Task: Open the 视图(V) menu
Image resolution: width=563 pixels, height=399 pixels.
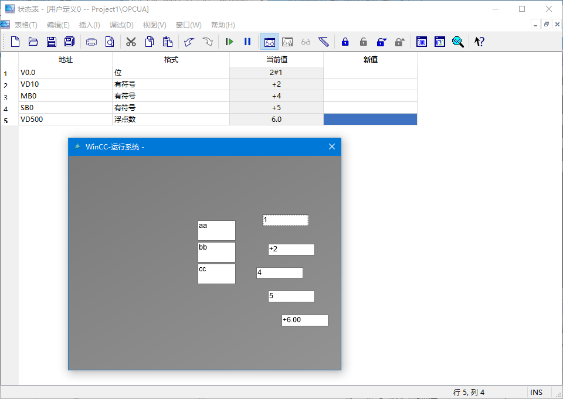Action: click(x=154, y=25)
